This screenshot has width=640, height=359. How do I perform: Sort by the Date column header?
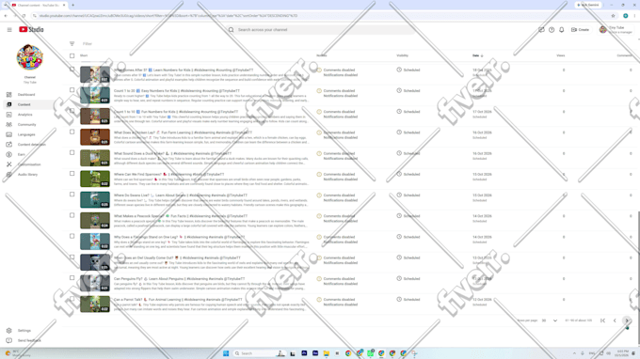[477, 55]
